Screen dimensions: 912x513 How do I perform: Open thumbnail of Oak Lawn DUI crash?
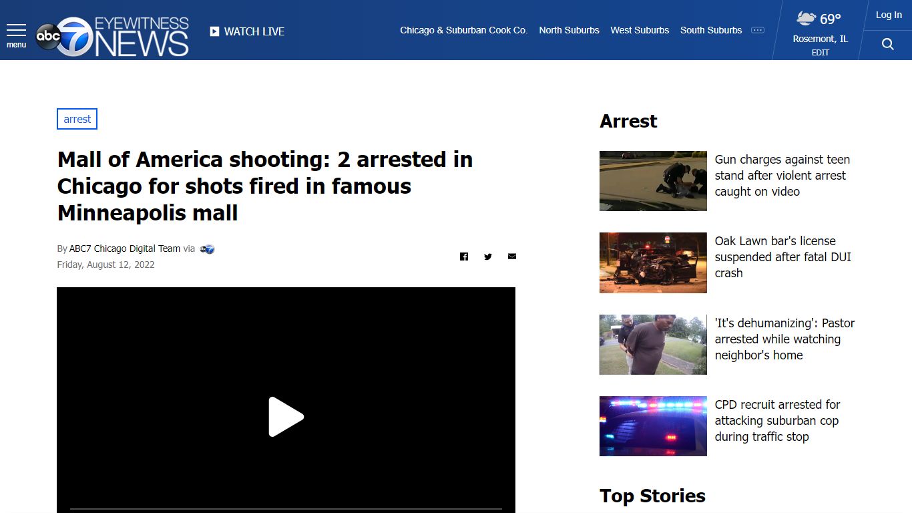point(653,263)
